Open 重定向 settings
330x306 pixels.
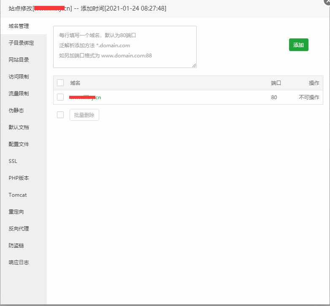pos(24,212)
